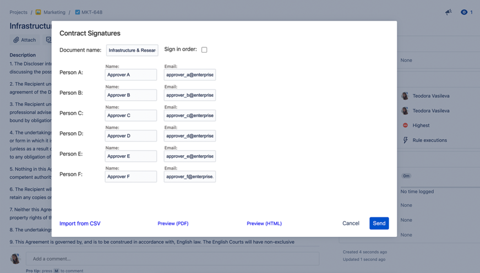This screenshot has height=273, width=480.
Task: Click description line 9 about English law
Action: click(152, 242)
